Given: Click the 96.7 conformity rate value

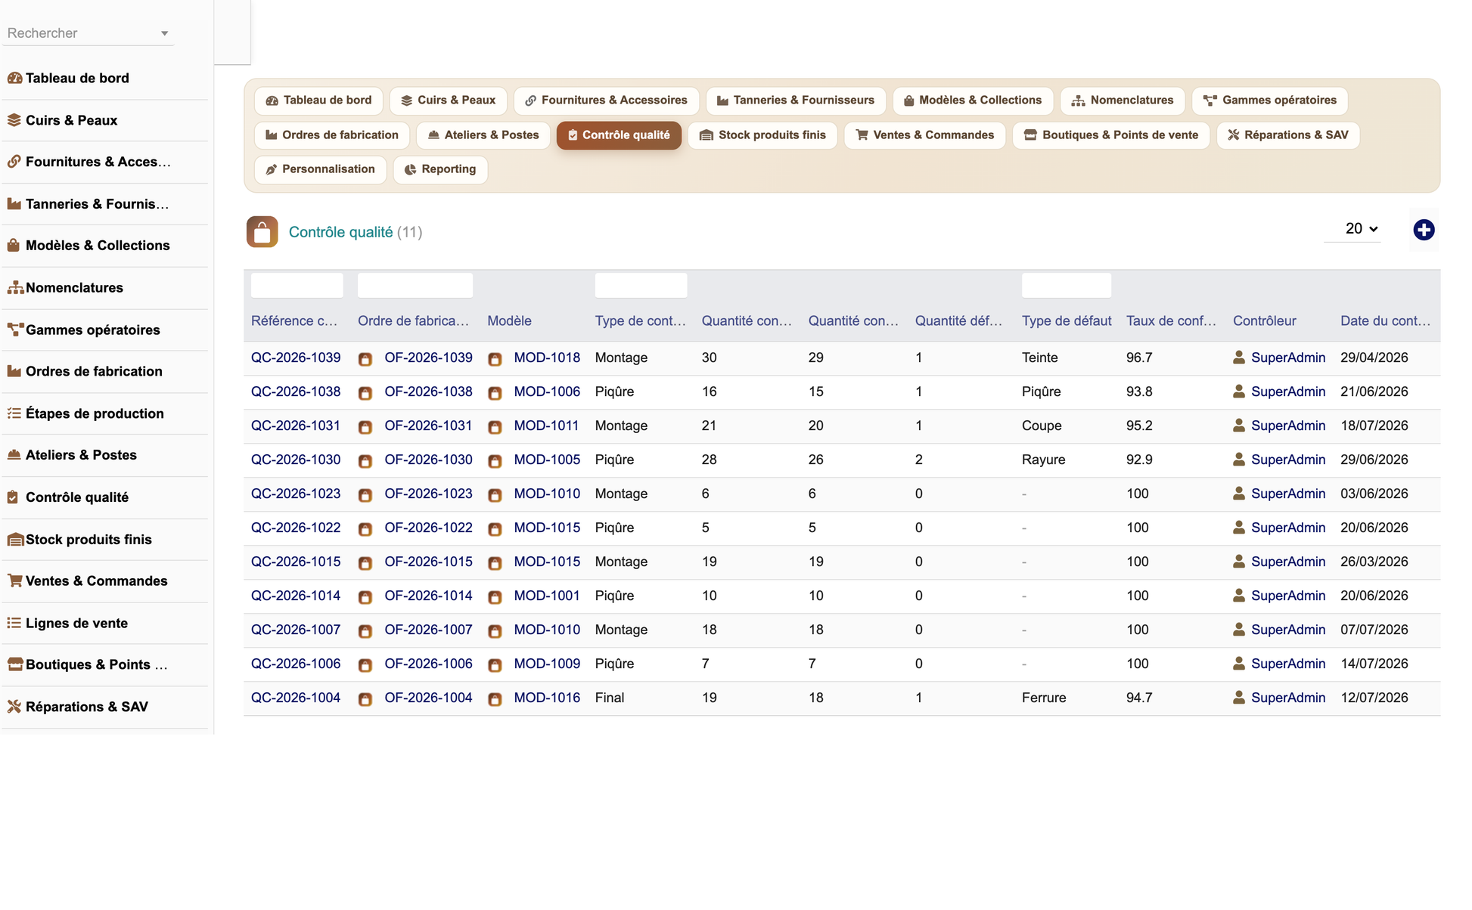Looking at the screenshot, I should pyautogui.click(x=1139, y=357).
